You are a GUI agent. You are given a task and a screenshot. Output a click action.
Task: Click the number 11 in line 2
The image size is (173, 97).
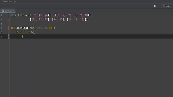34,19
